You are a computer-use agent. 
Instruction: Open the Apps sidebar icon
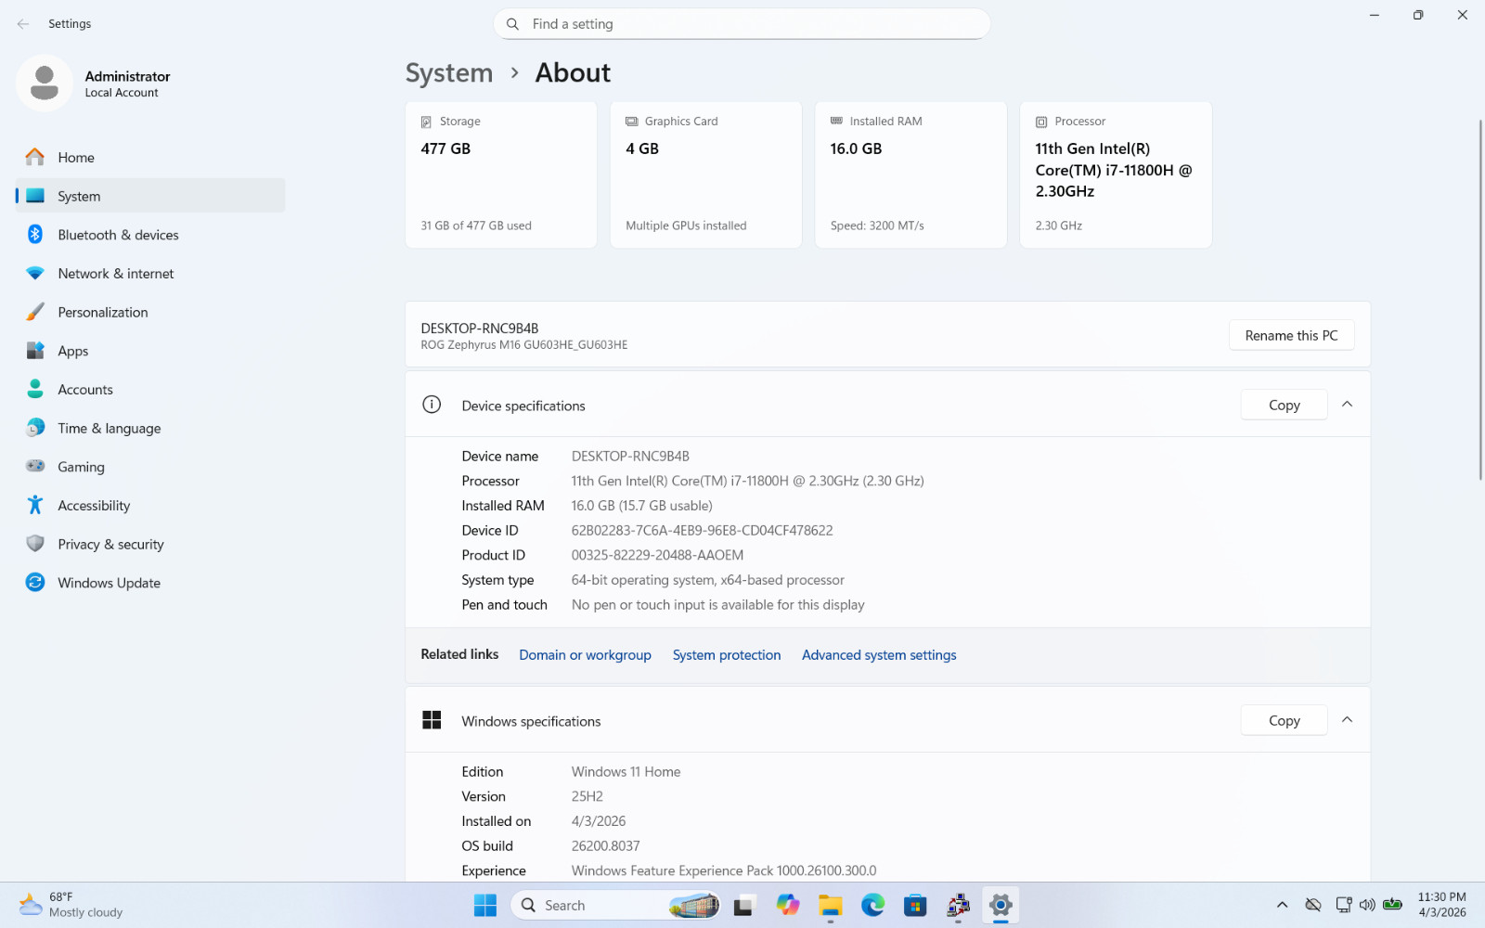point(35,351)
